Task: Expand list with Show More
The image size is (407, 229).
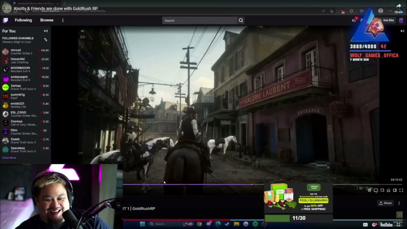Action: 9,158
